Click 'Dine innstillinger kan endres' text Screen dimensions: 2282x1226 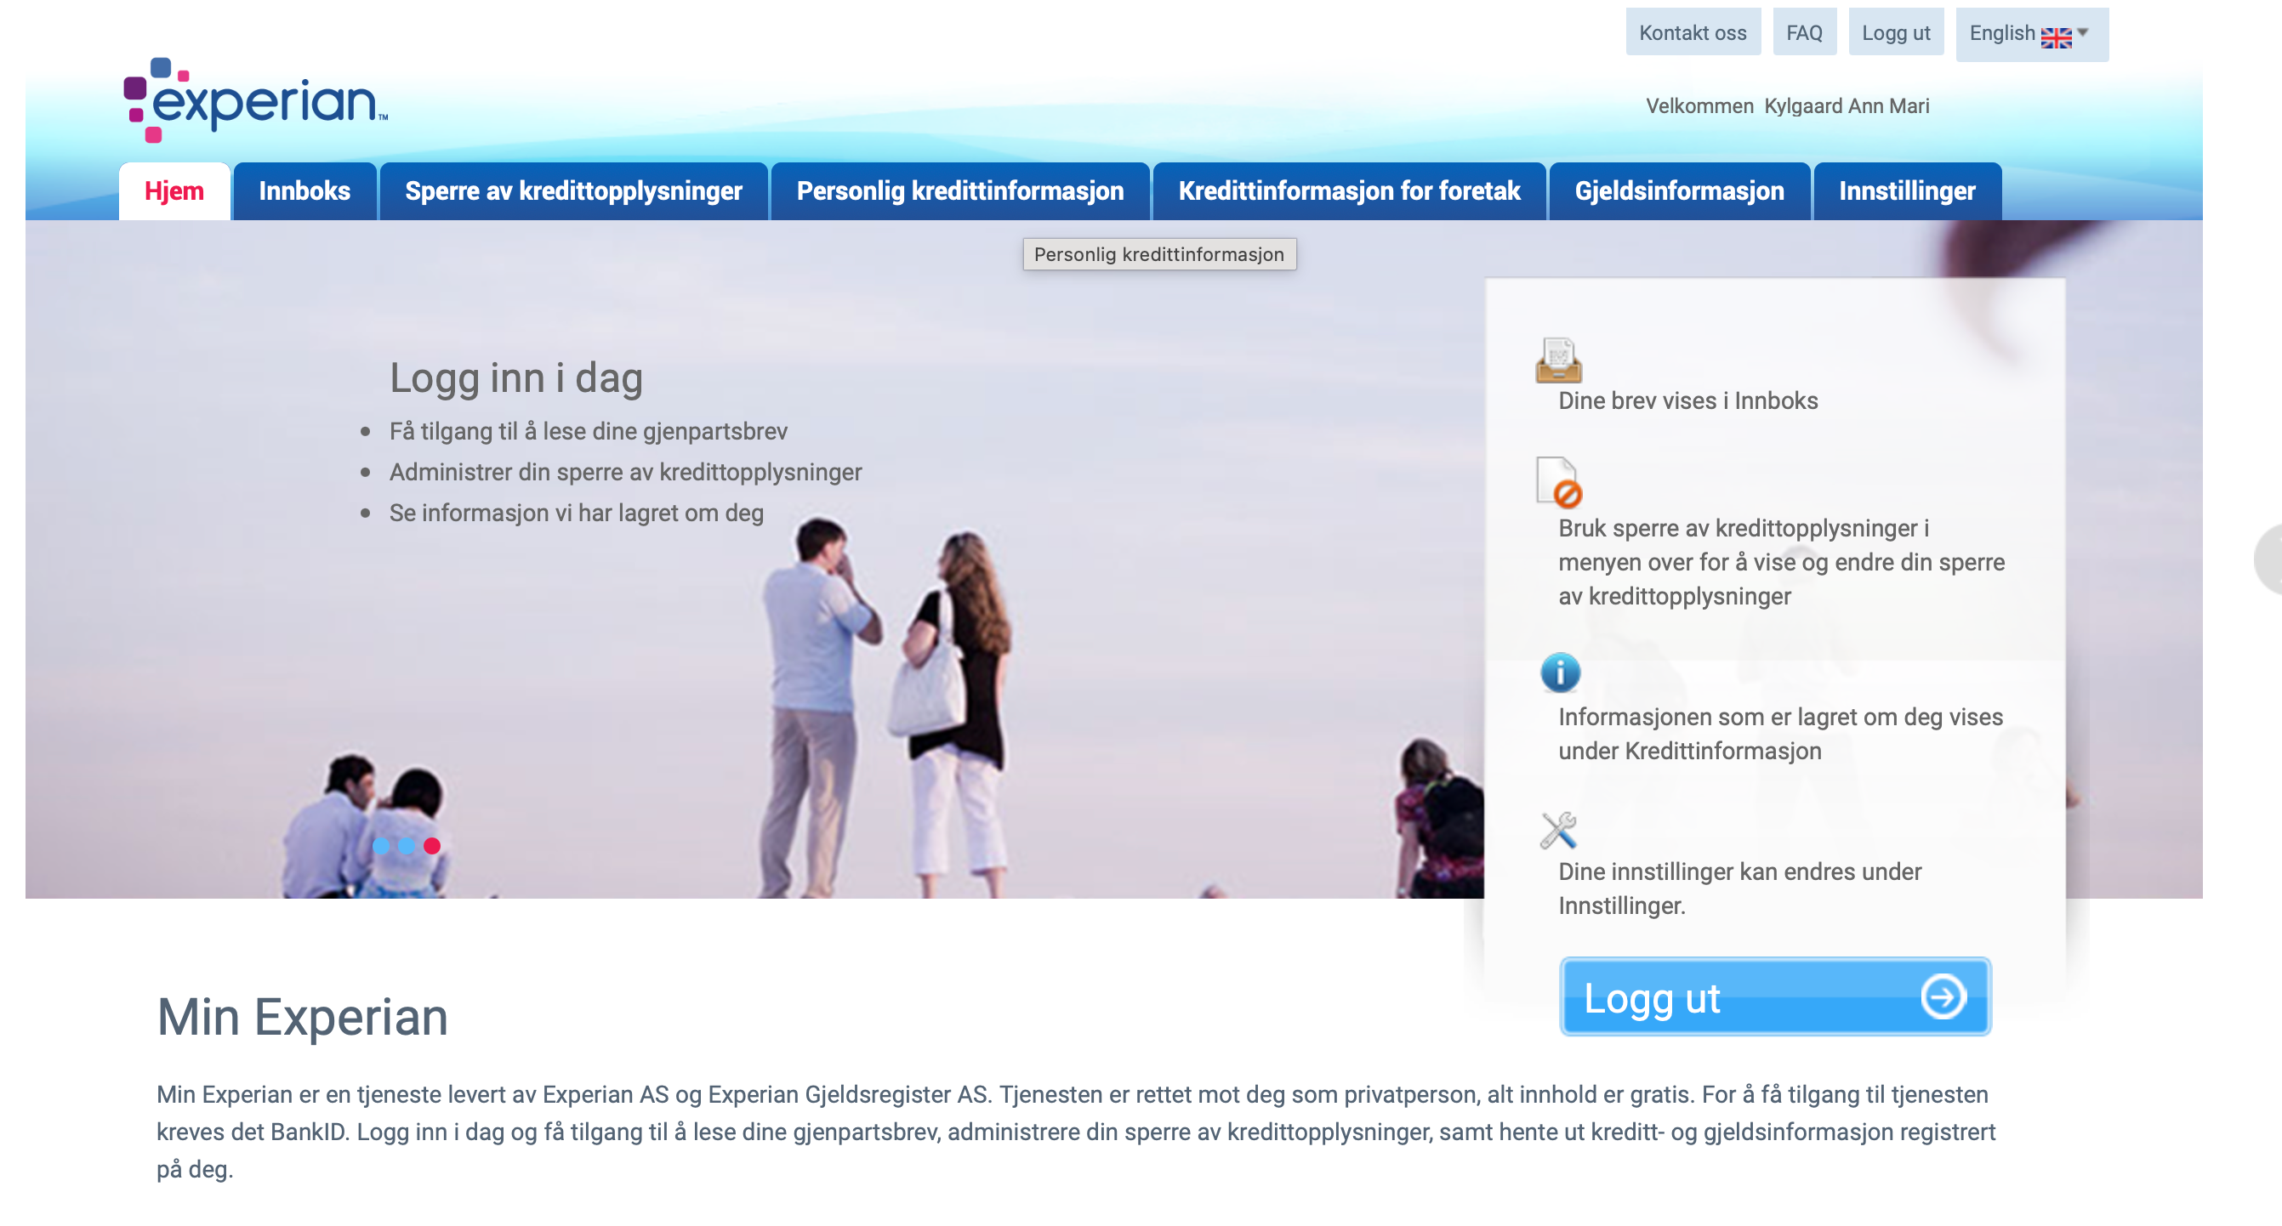(x=1740, y=888)
